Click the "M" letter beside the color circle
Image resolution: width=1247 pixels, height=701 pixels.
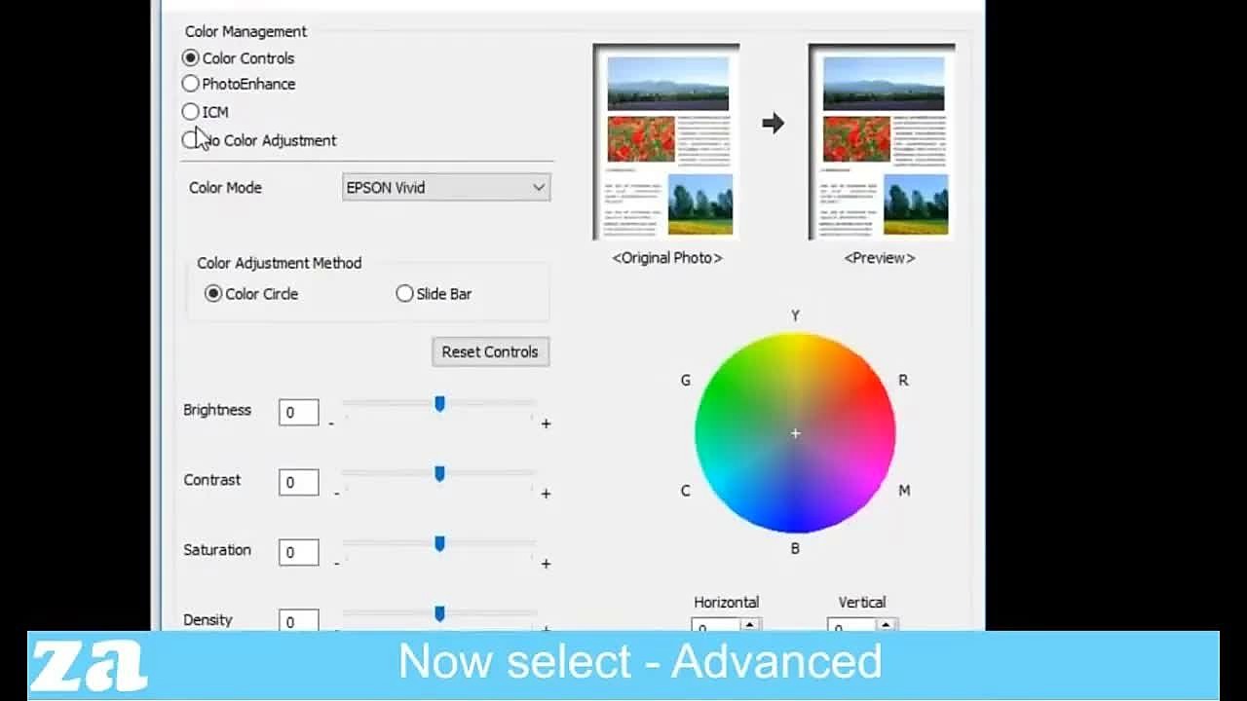click(904, 491)
